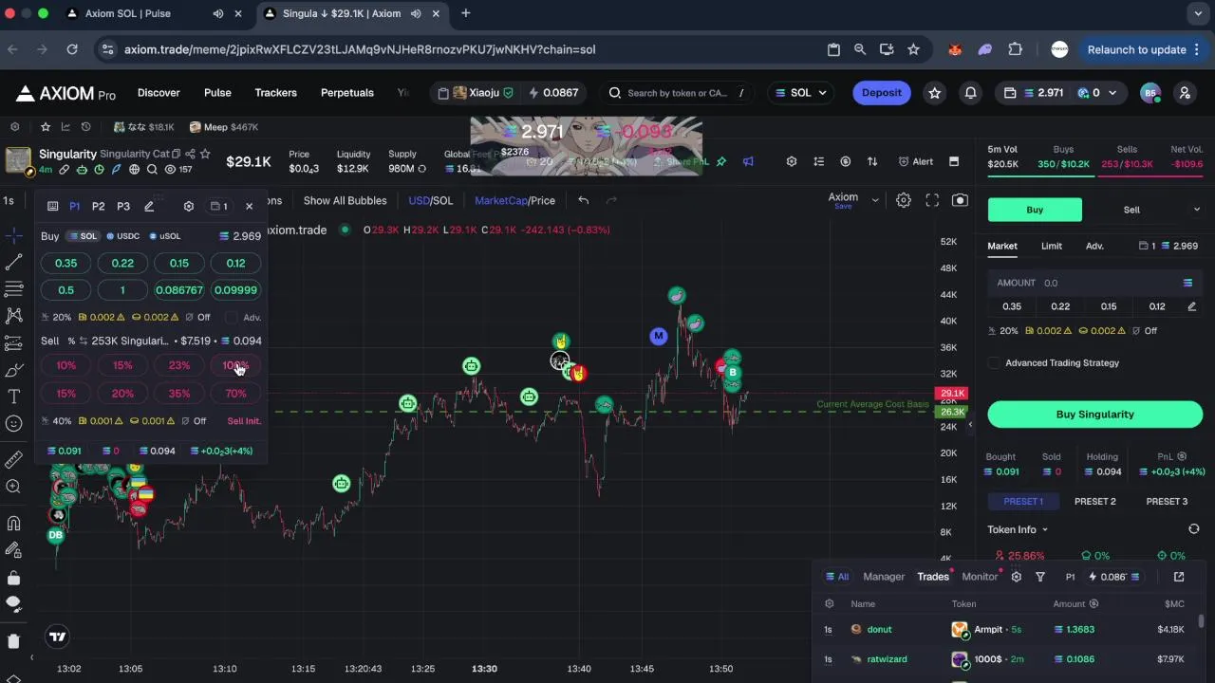Click the zoom-in magnifier tool

13,487
